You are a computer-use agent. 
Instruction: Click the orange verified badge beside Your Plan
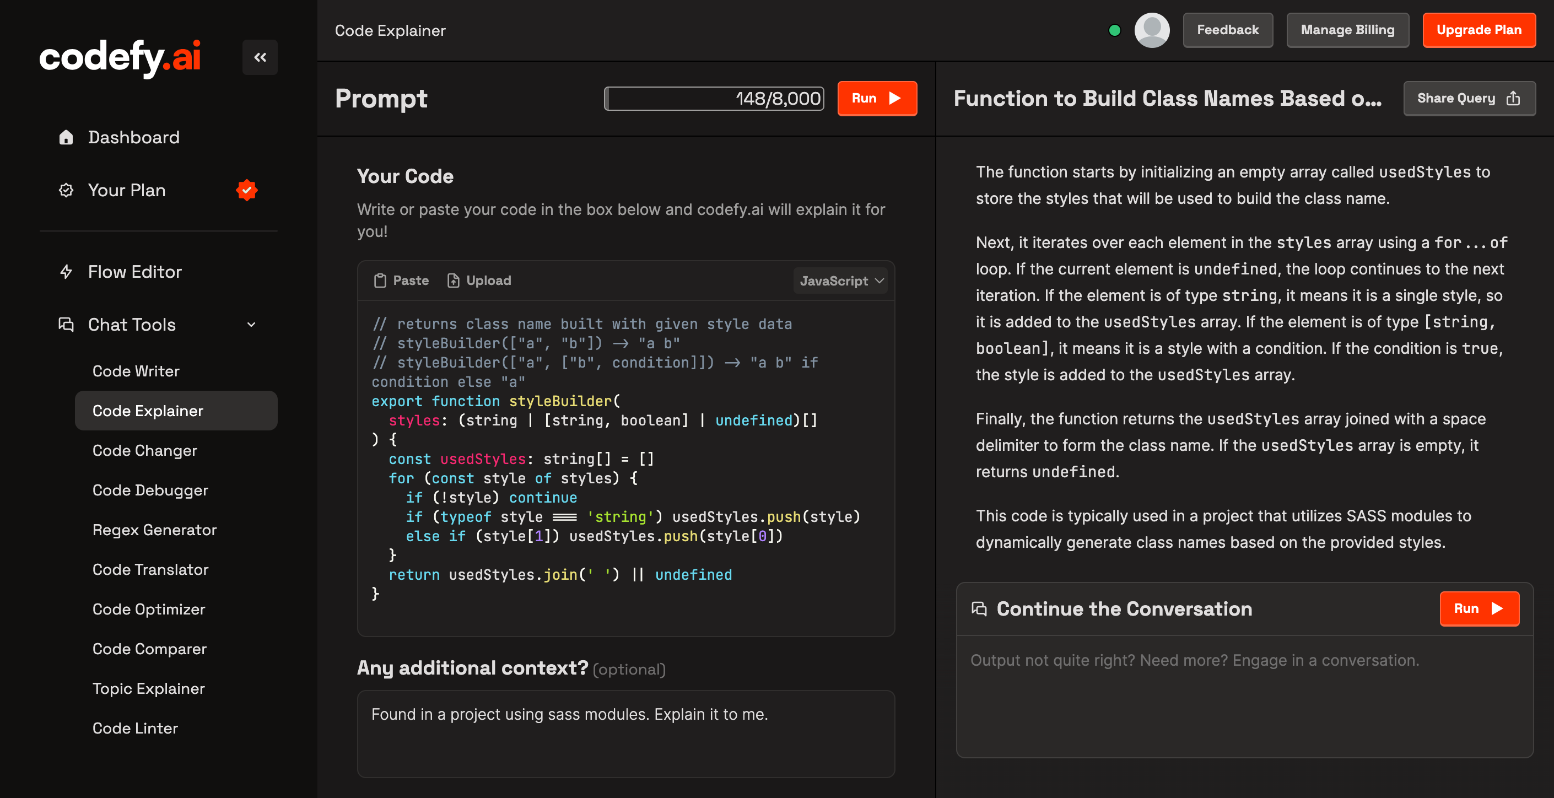point(247,190)
